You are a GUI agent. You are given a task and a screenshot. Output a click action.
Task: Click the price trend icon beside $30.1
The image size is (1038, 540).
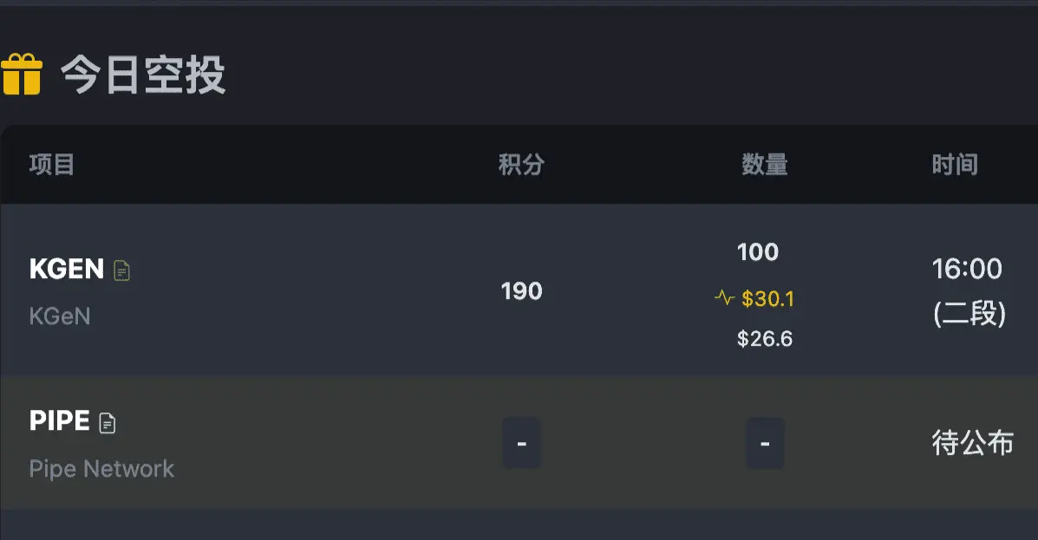click(x=724, y=298)
